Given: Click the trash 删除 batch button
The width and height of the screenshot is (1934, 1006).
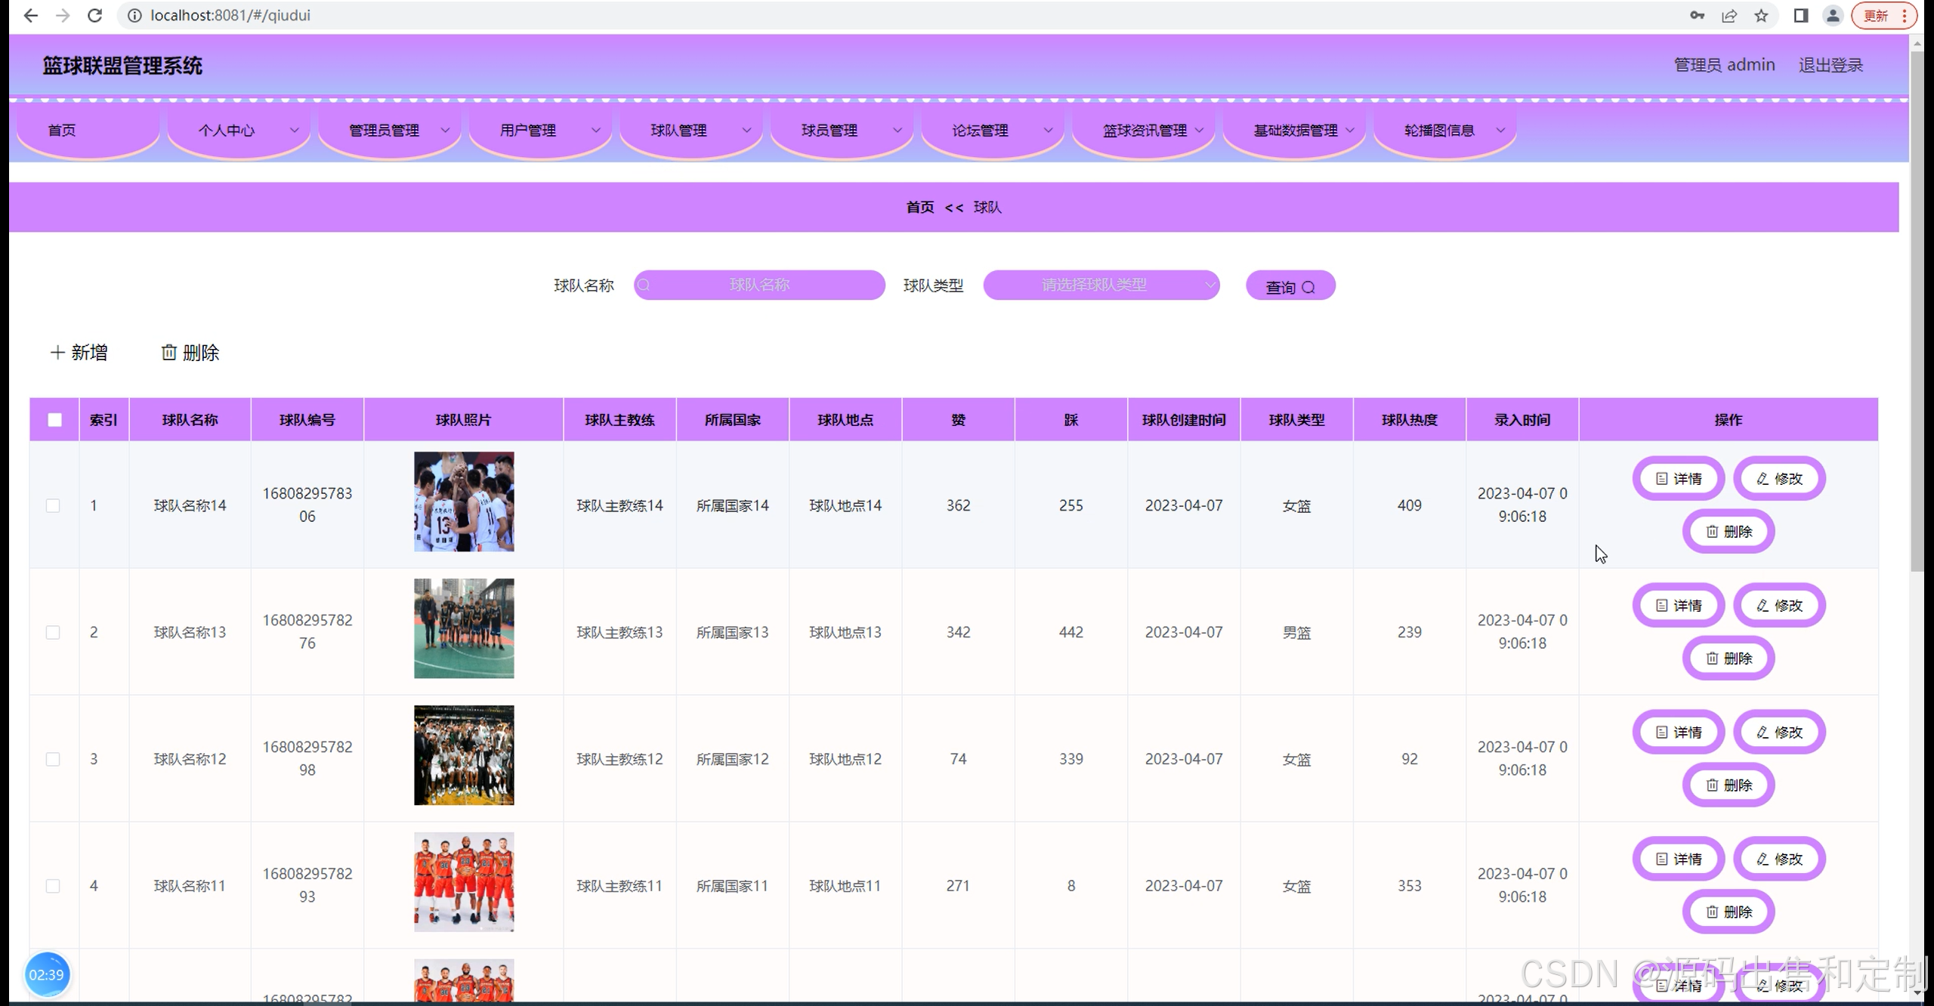Looking at the screenshot, I should [190, 353].
